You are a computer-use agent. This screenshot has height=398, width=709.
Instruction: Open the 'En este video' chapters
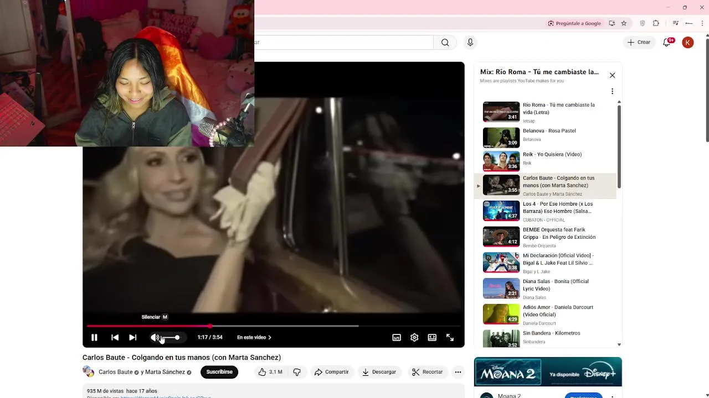coord(254,337)
